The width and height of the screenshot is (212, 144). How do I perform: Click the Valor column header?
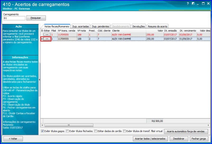[x=155, y=31]
